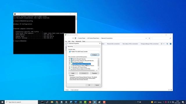Image resolution: width=186 pixels, height=104 pixels.
Task: Open the View menu in Network Connections
Action: 73,41
